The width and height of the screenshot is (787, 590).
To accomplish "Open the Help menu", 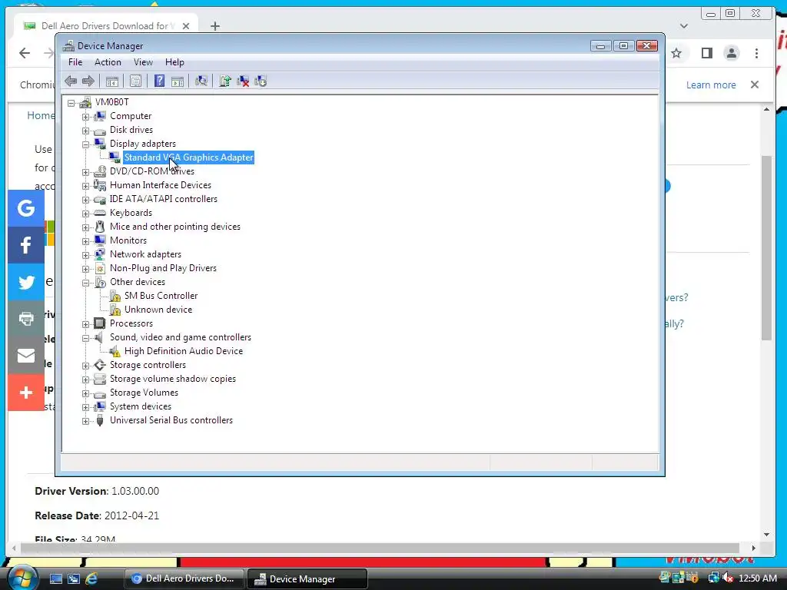I will click(174, 62).
